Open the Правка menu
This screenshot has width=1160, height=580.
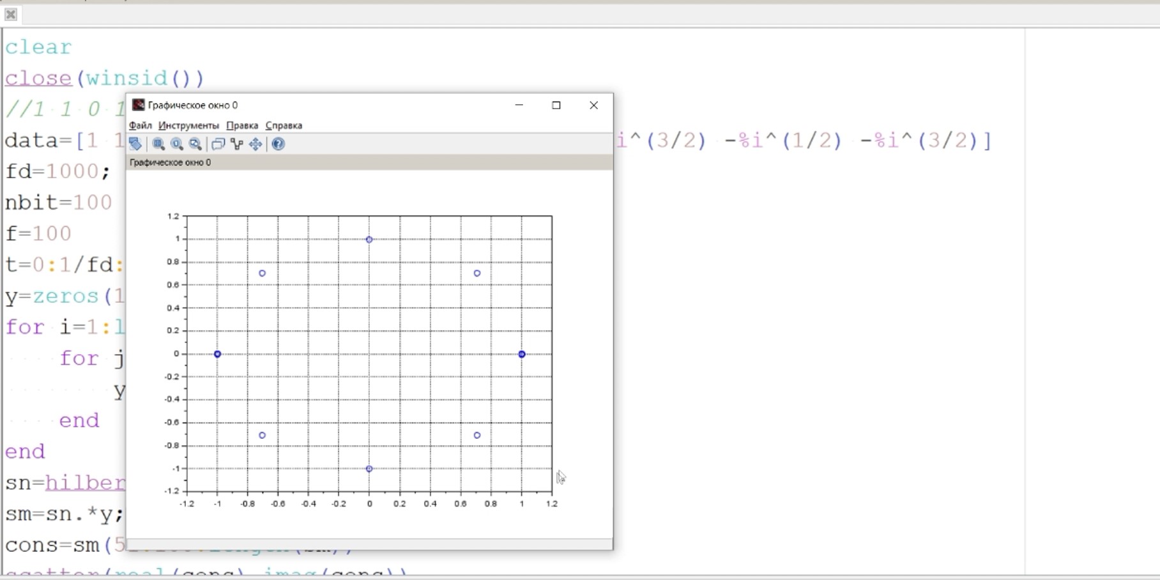242,125
